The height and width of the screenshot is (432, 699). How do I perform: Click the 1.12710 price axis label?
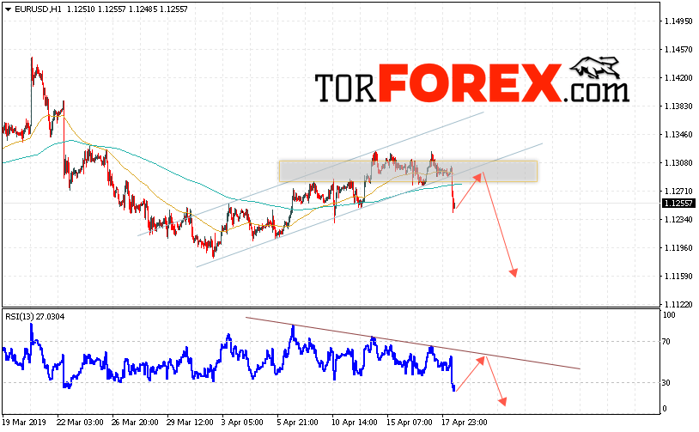tap(678, 192)
